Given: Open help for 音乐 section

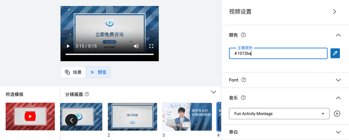Looking at the screenshot, I should pyautogui.click(x=243, y=98).
